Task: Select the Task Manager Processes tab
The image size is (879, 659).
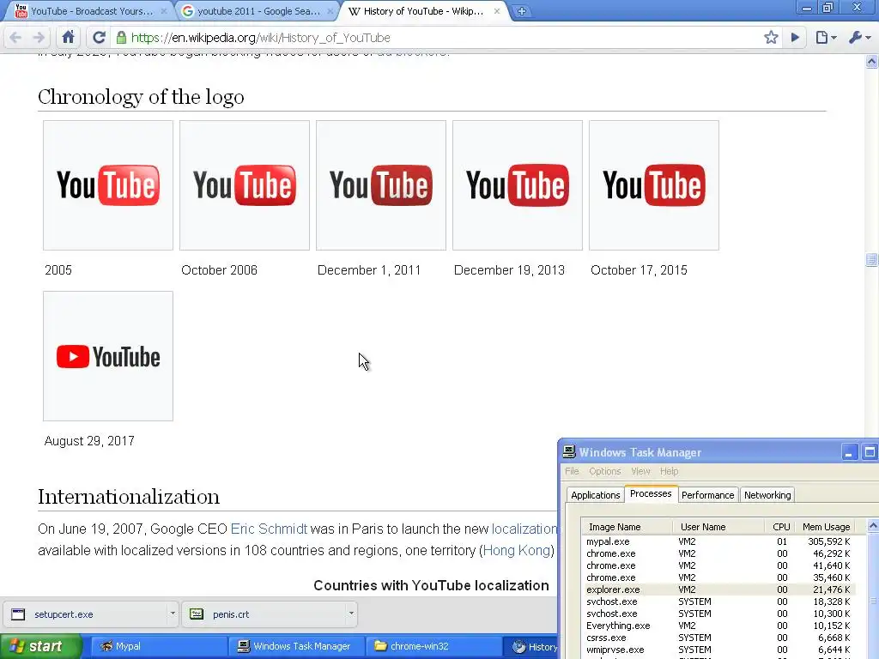Action: [651, 493]
